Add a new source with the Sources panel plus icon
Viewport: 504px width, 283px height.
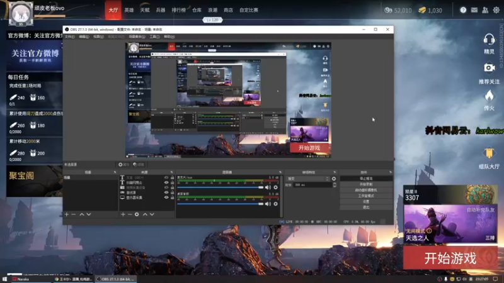(x=123, y=214)
